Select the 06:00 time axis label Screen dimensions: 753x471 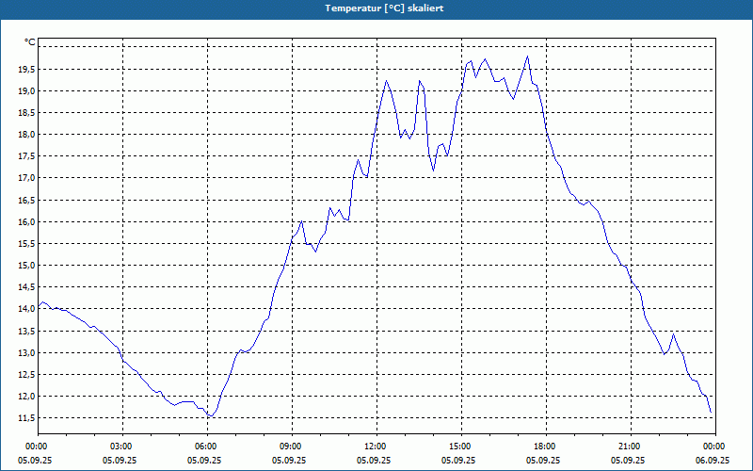[x=207, y=447]
